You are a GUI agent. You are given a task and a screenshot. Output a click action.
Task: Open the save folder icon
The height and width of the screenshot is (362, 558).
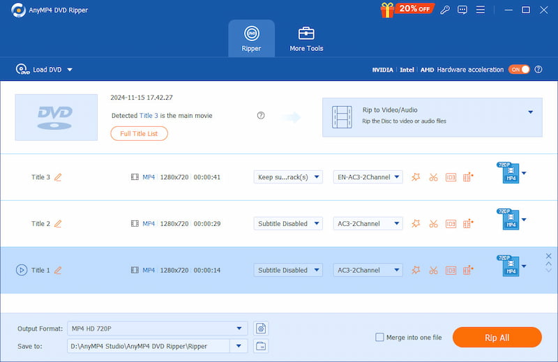tap(262, 345)
